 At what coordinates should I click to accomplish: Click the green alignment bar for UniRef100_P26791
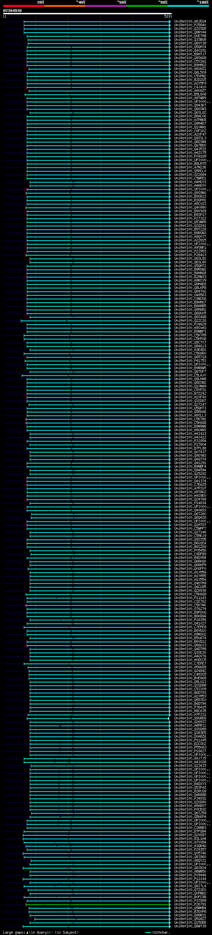(98, 904)
